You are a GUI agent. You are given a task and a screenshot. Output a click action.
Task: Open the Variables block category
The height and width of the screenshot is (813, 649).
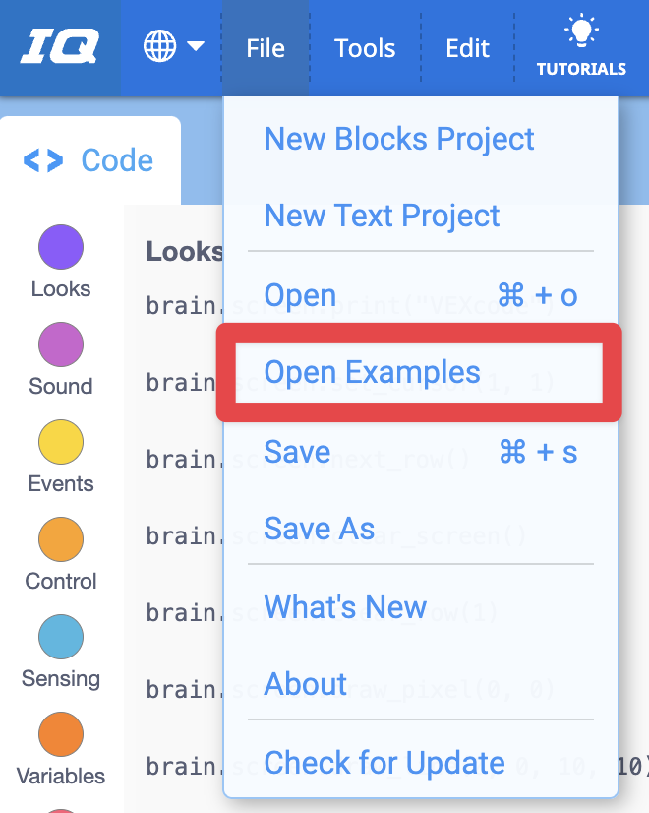[x=60, y=734]
